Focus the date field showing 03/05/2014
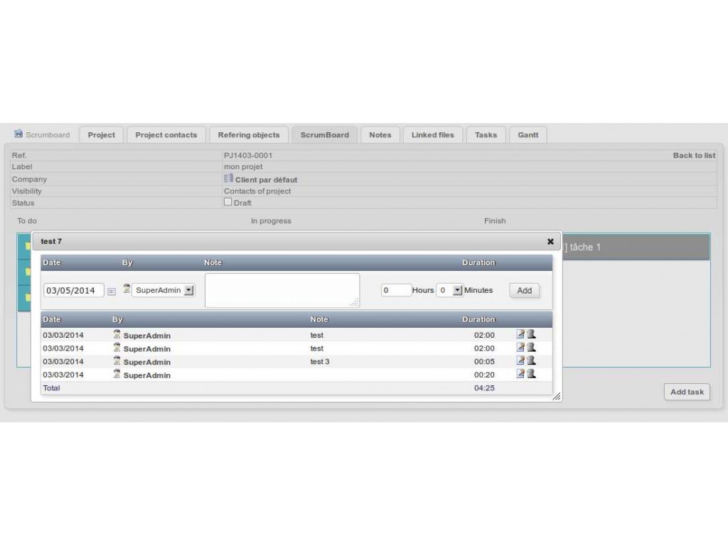The width and height of the screenshot is (728, 546). pyautogui.click(x=73, y=291)
